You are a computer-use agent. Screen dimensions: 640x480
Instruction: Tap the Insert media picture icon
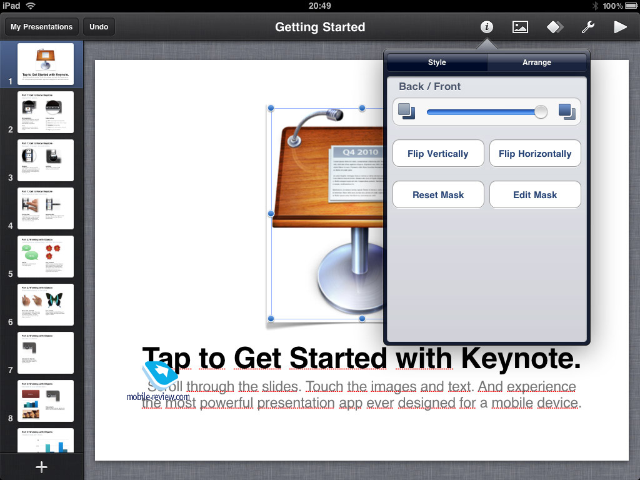[x=520, y=27]
